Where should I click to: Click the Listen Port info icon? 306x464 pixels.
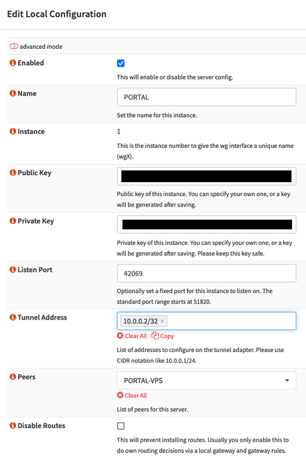click(13, 269)
